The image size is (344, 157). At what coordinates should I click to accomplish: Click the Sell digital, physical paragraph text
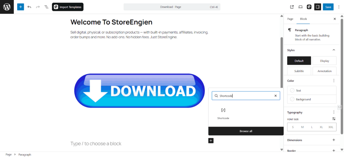(139, 35)
